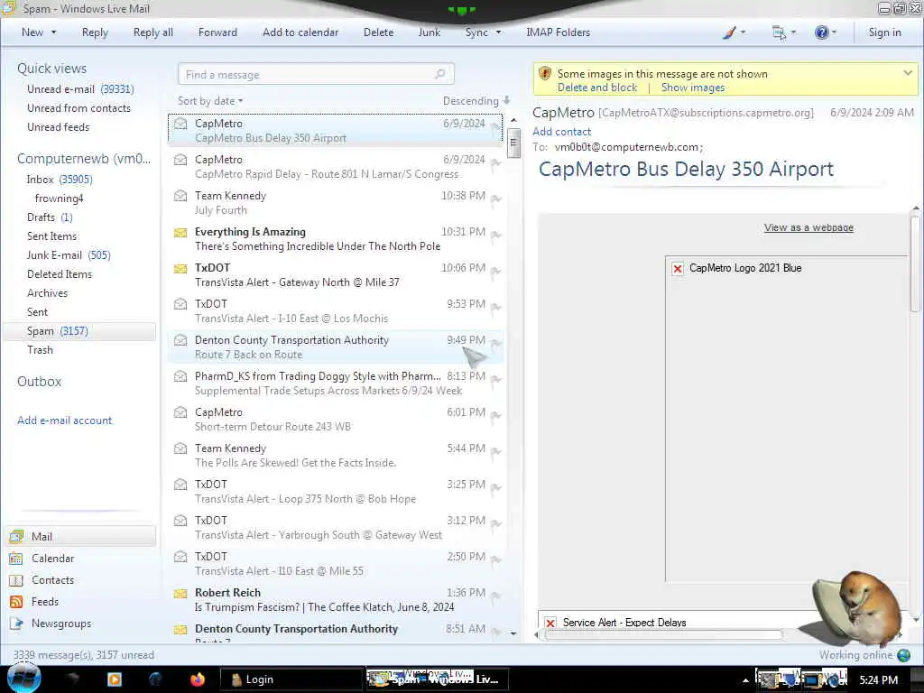The image size is (924, 693).
Task: Toggle flag on TxDOT Loop 375 North message
Action: point(496,487)
